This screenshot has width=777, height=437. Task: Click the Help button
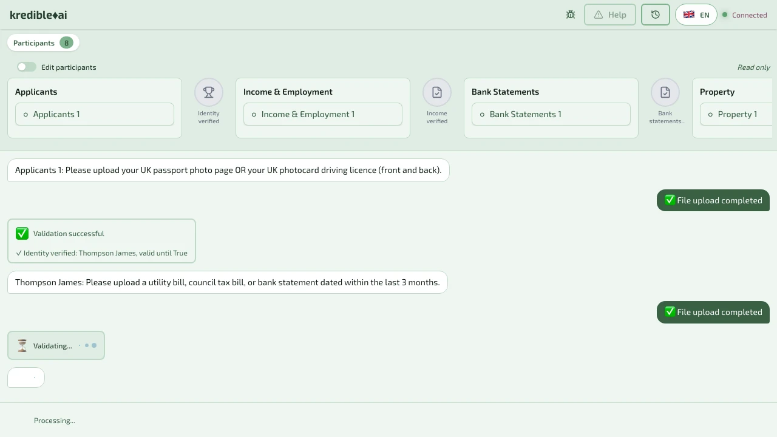click(610, 15)
